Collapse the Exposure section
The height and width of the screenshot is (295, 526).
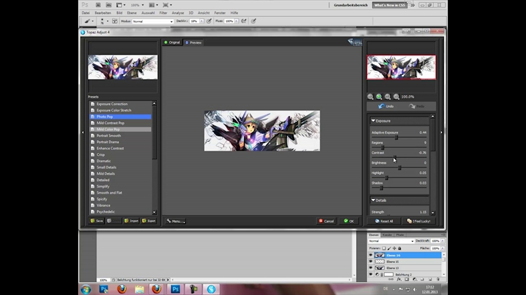[x=373, y=121]
